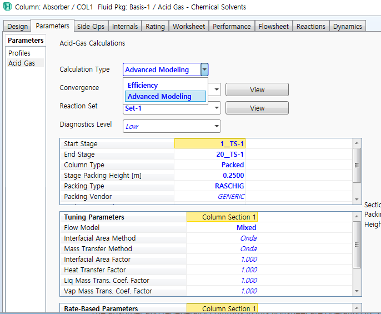Screen dimensions: 381x314
Task: Click the Mass Transfer Method Onda value
Action: pos(222,248)
